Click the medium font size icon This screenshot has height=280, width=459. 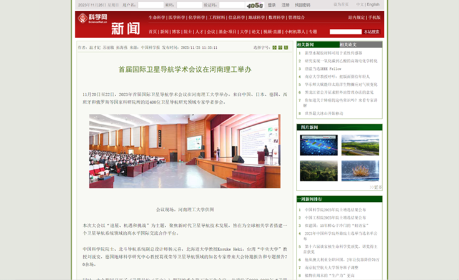[x=280, y=47]
